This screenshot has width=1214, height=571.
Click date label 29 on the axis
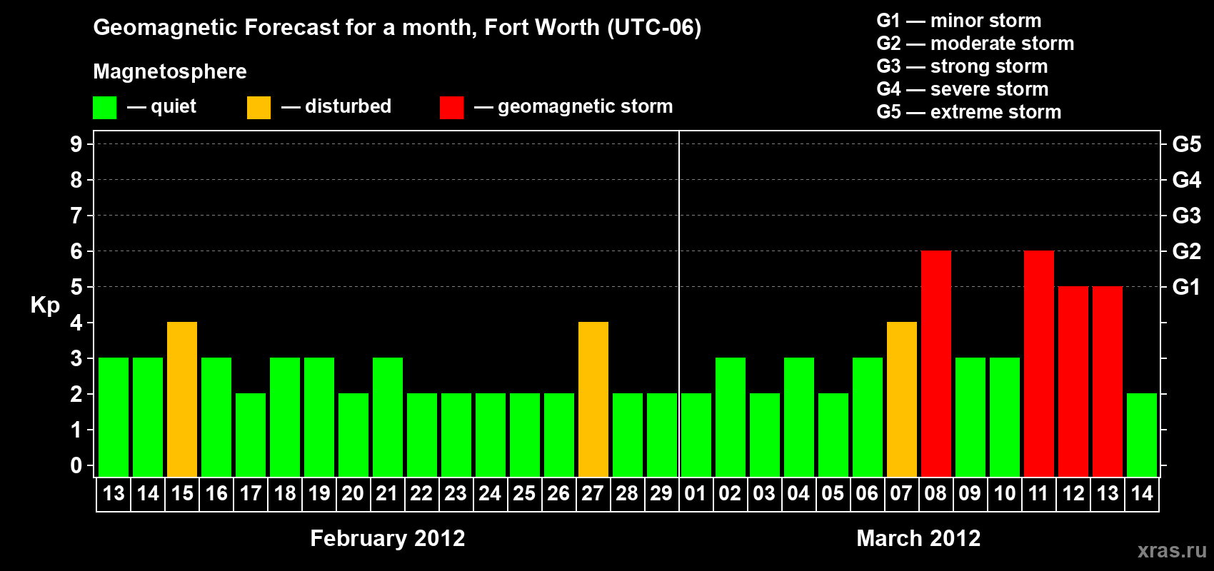pos(661,493)
